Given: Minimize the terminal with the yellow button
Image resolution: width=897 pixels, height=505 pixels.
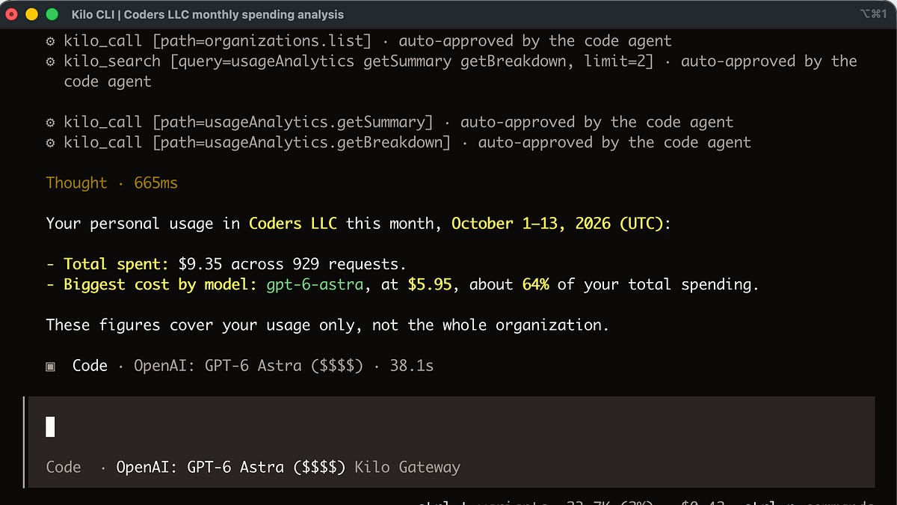Looking at the screenshot, I should click(x=31, y=14).
